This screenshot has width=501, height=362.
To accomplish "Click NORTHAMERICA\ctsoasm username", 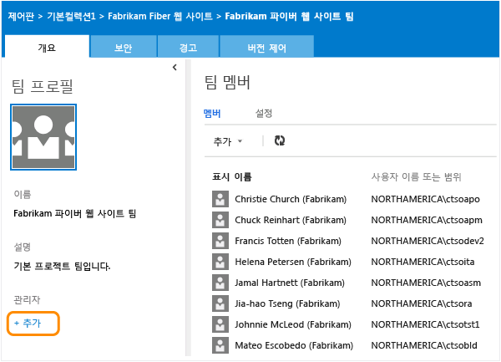I will click(426, 283).
